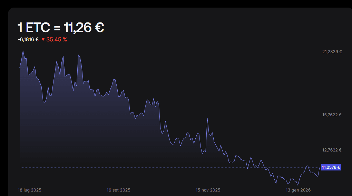The image size is (352, 196).
Task: Select the 13 gen 2026 date marker
Action: tap(298, 190)
